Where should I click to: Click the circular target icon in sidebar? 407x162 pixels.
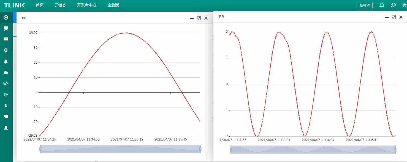[6, 18]
